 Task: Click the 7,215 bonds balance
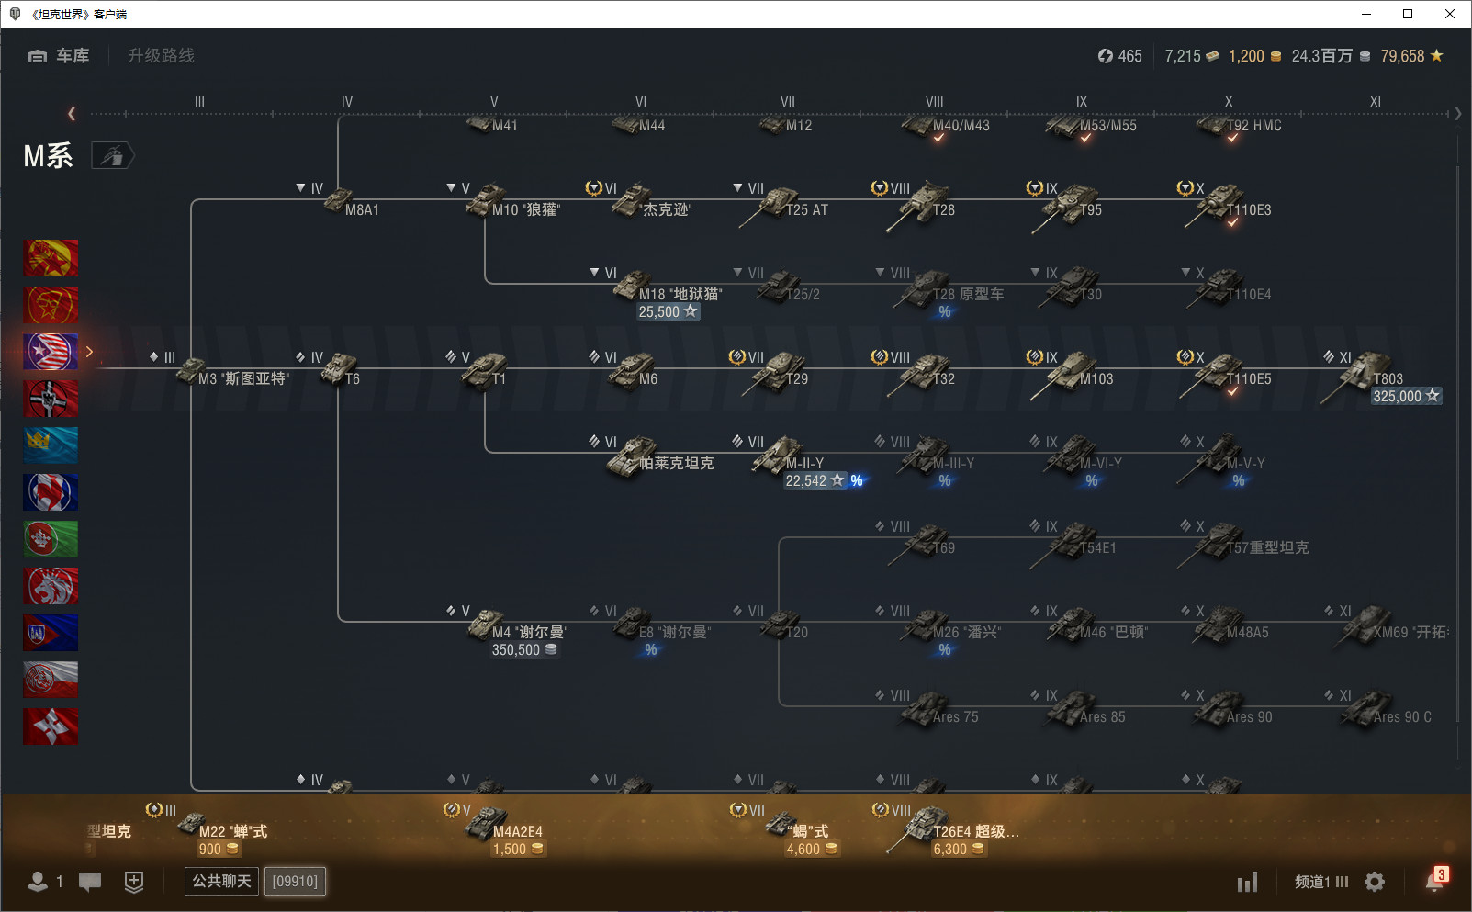point(1192,56)
